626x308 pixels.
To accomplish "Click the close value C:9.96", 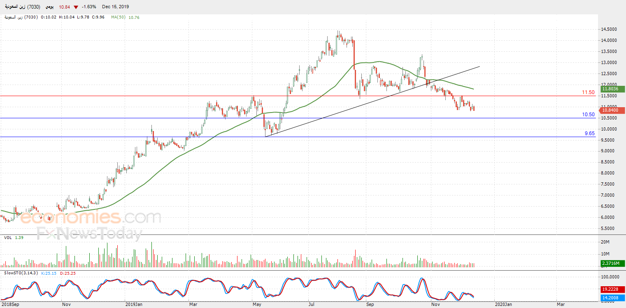I will (x=98, y=18).
